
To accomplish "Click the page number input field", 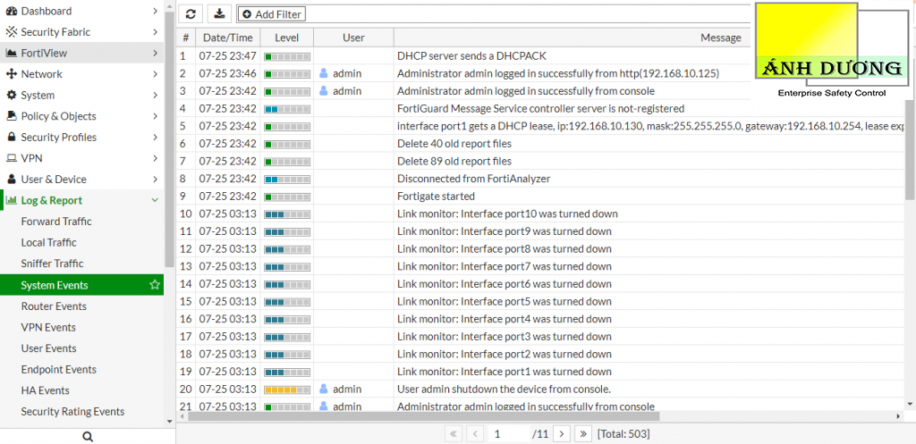I will click(508, 433).
